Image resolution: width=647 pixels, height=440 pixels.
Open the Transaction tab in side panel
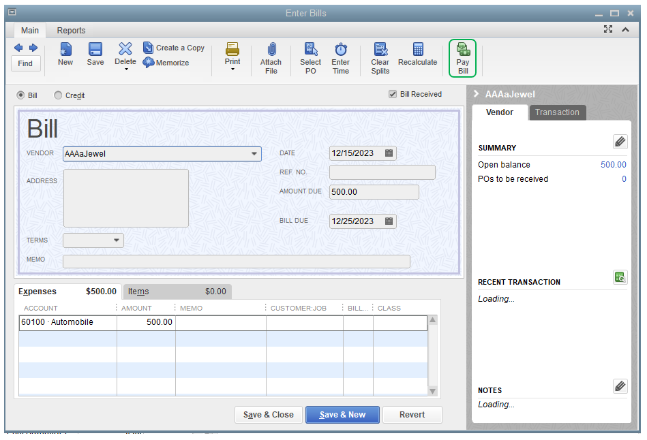point(558,112)
